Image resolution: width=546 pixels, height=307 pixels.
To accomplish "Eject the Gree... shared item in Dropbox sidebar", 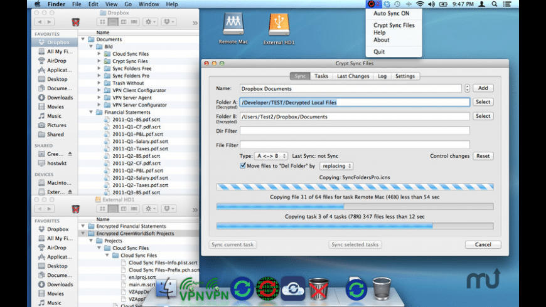I will point(70,153).
